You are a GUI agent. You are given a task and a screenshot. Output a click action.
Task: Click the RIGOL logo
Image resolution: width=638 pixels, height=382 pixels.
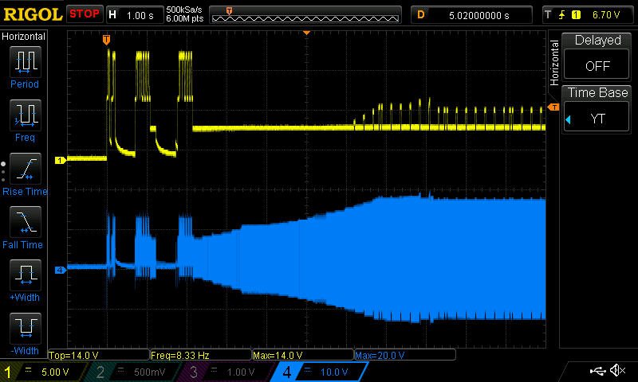(33, 14)
